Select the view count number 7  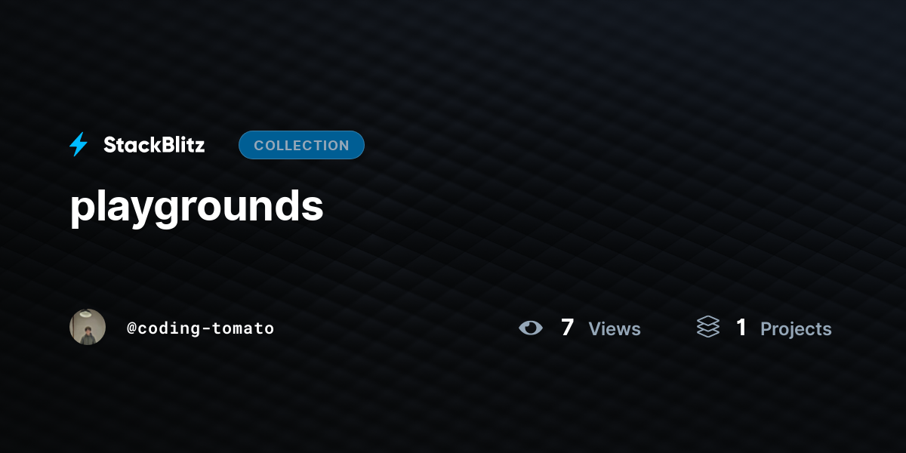tap(568, 328)
